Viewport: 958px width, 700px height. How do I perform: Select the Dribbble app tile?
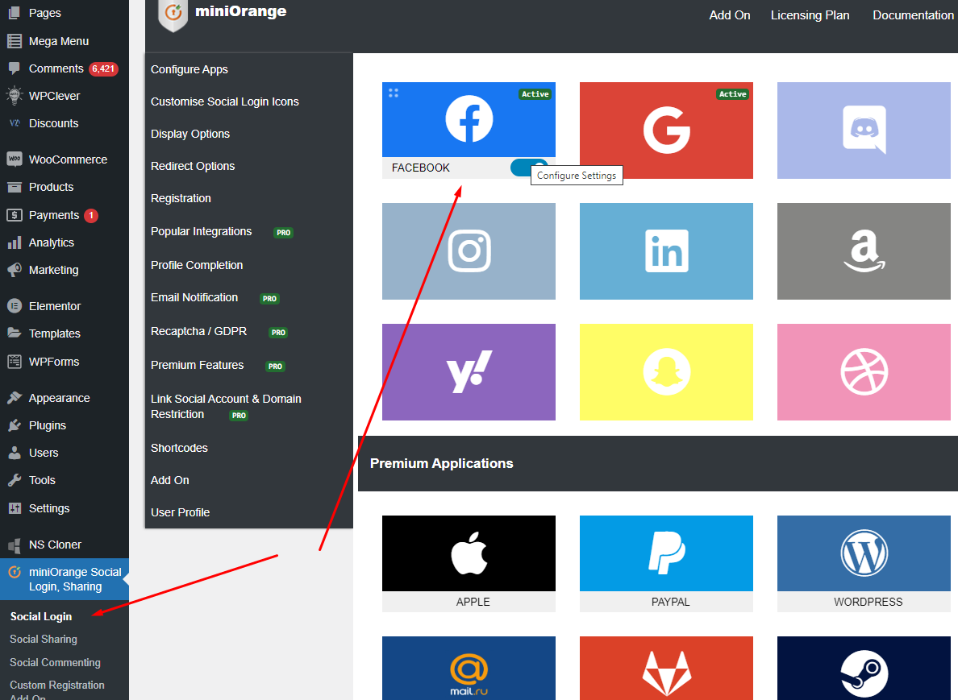(x=864, y=371)
